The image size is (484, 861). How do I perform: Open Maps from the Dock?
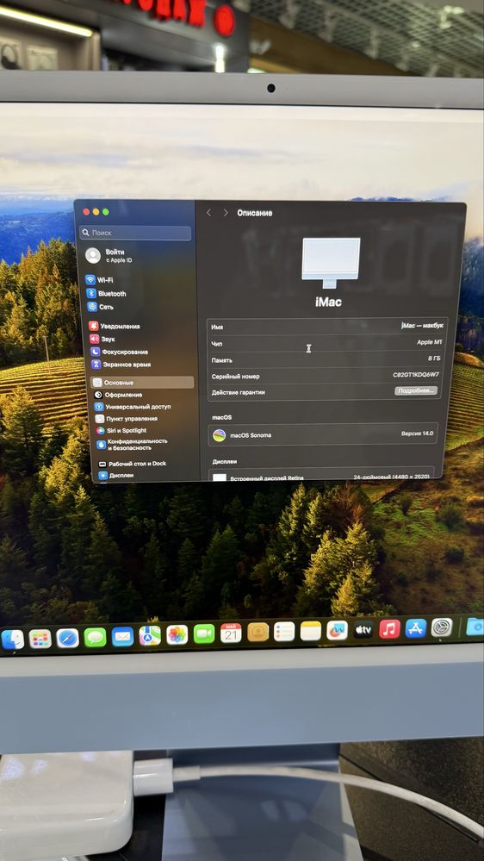coord(150,635)
